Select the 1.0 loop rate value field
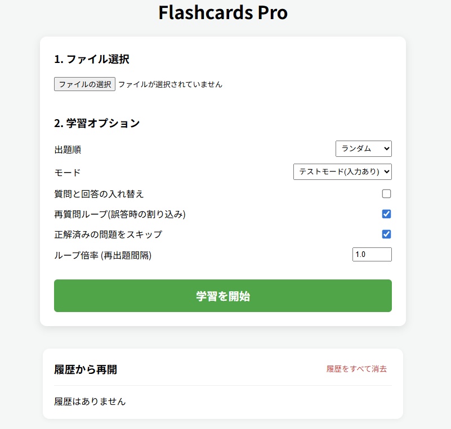The image size is (451, 429). pyautogui.click(x=372, y=254)
